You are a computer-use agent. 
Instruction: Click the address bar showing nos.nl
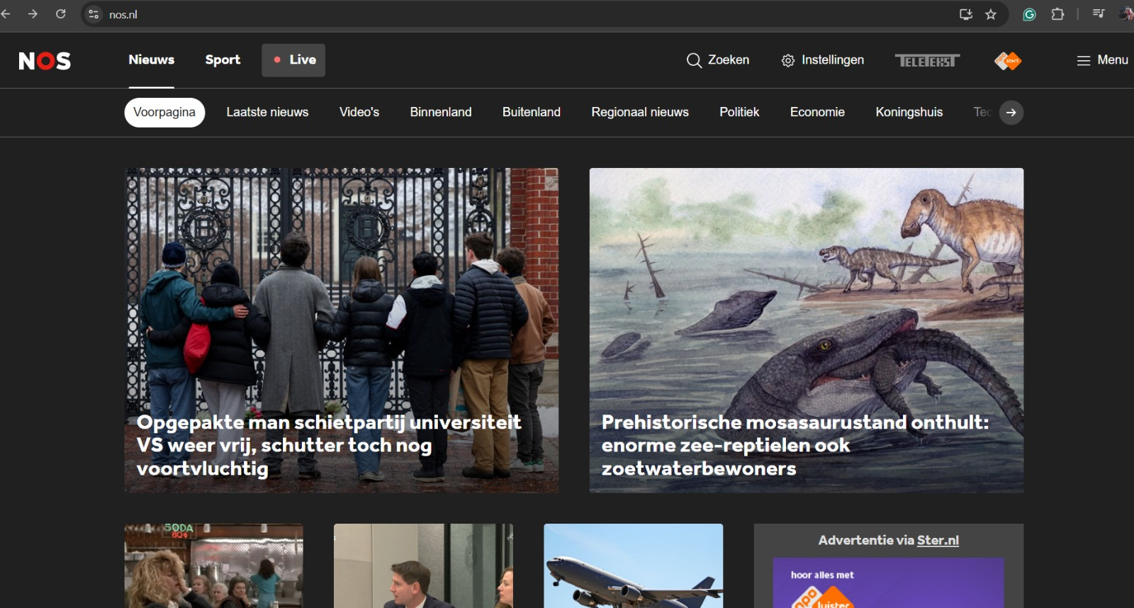coord(496,14)
